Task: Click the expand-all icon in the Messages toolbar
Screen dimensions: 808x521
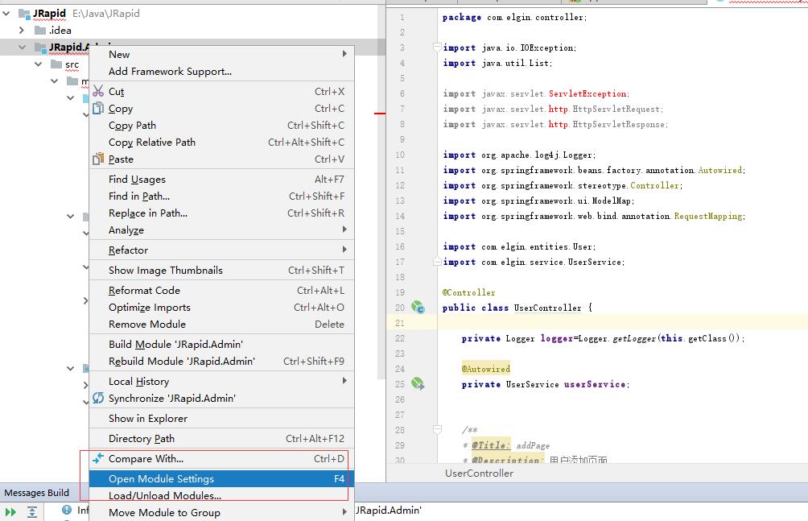Action: coord(31,511)
